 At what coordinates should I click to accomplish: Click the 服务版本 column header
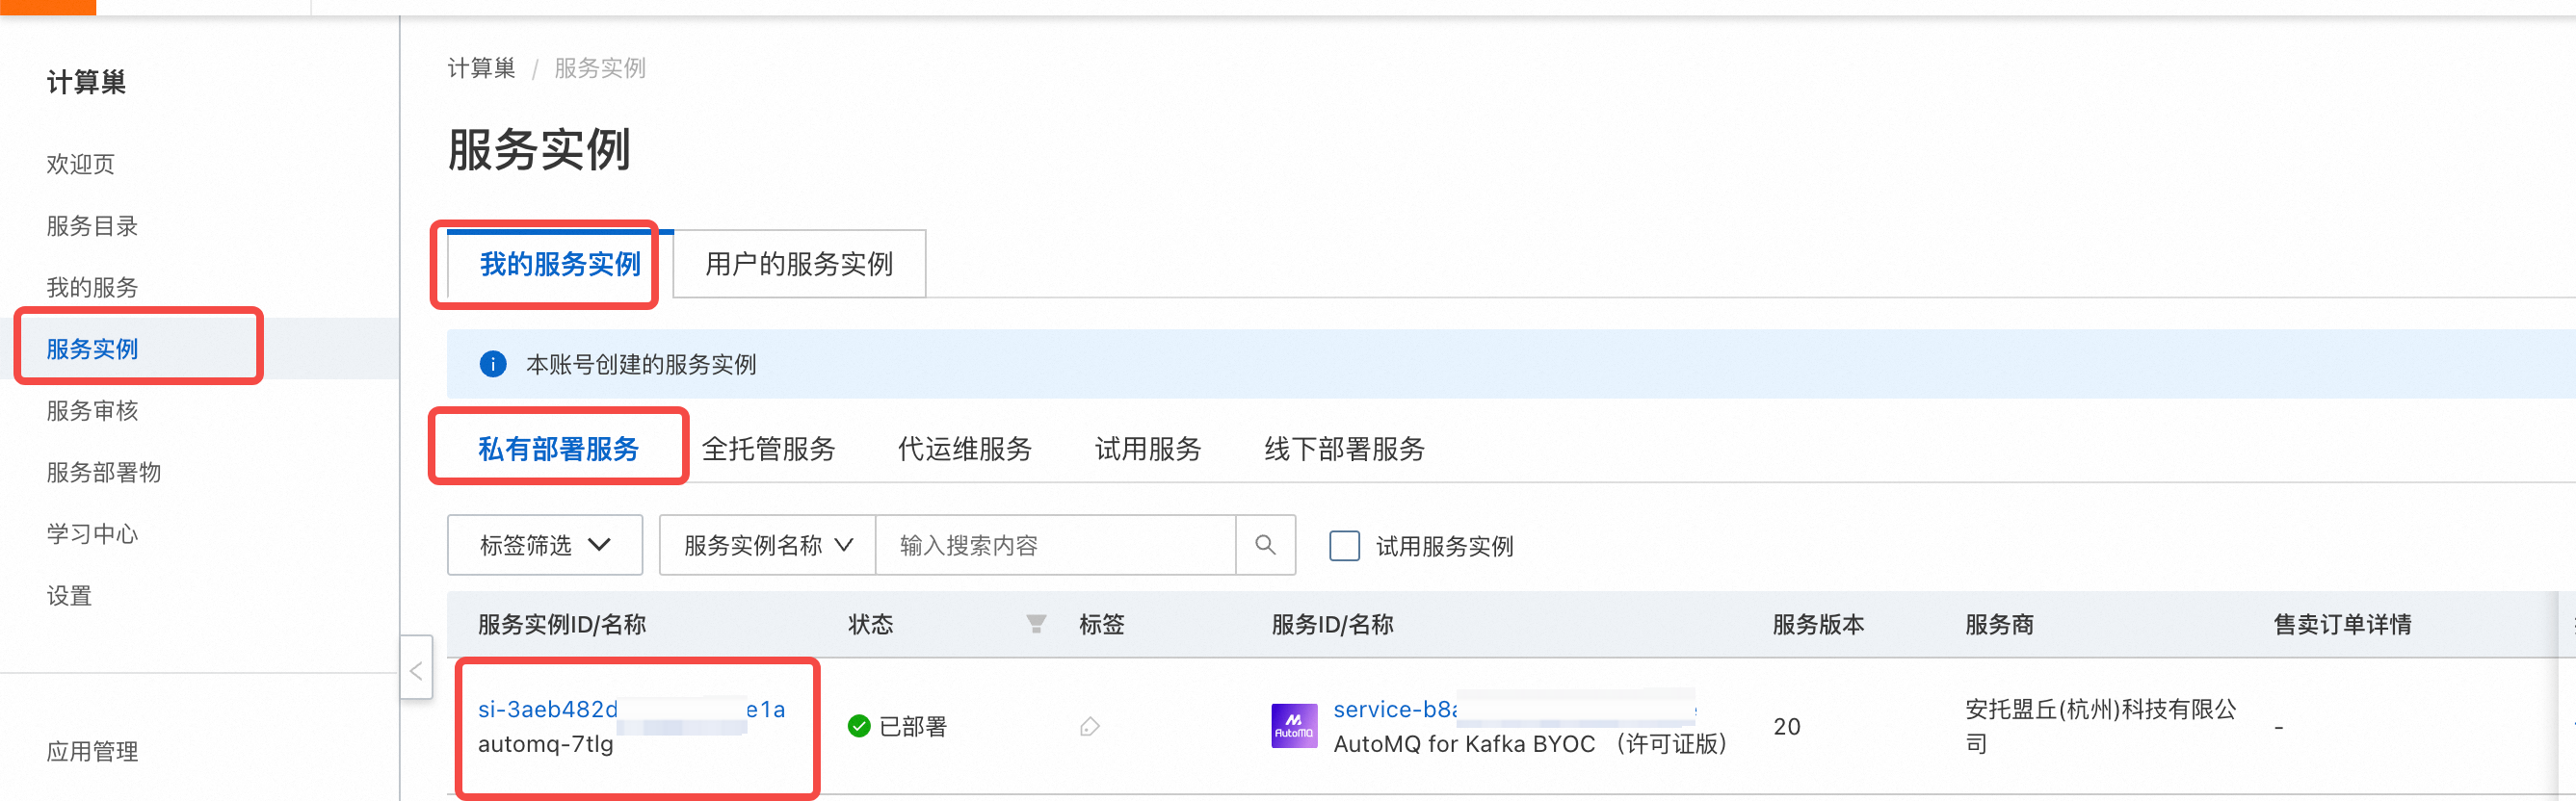(x=1819, y=624)
